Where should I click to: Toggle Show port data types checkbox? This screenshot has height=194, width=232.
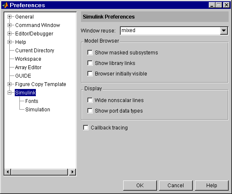coord(90,110)
